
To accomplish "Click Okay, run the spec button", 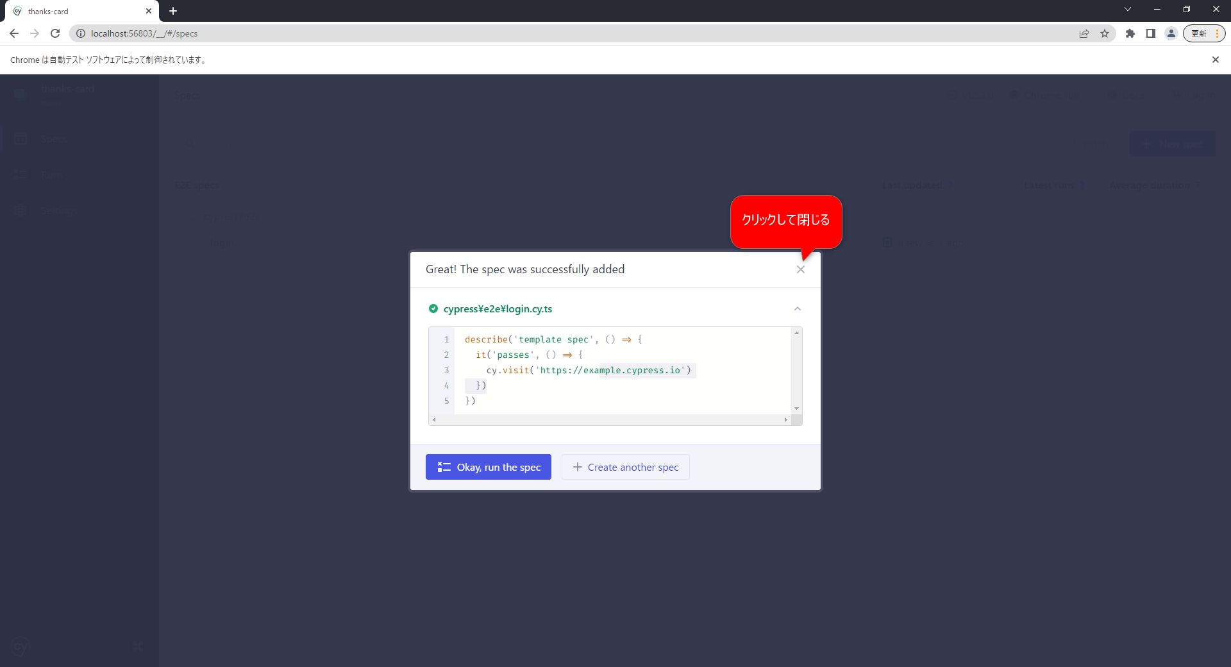I will click(489, 467).
